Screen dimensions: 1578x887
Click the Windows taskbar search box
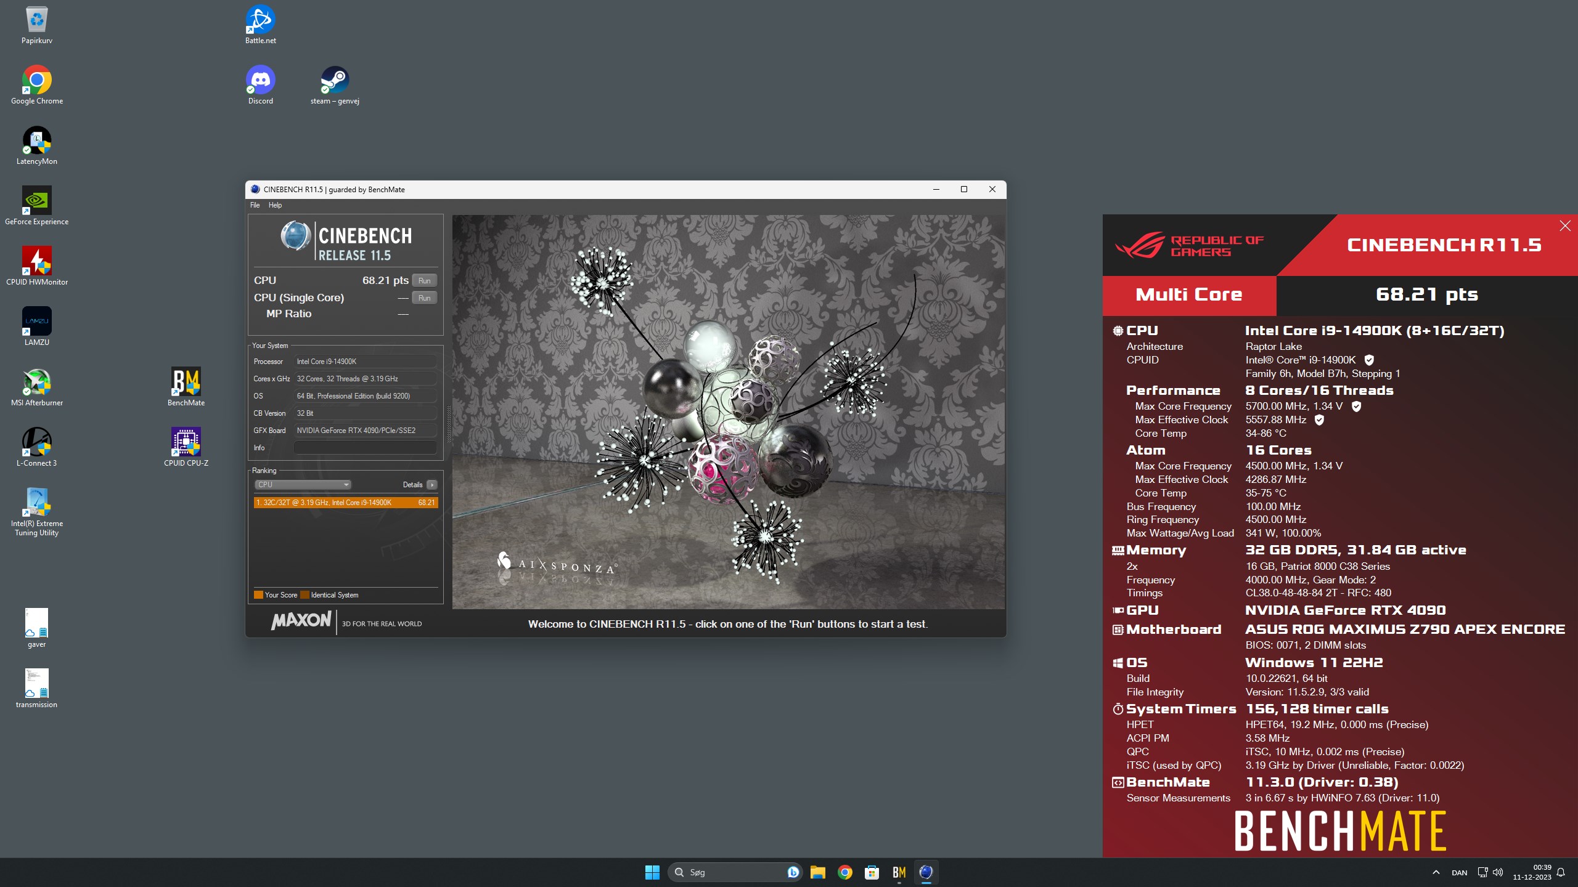click(735, 872)
